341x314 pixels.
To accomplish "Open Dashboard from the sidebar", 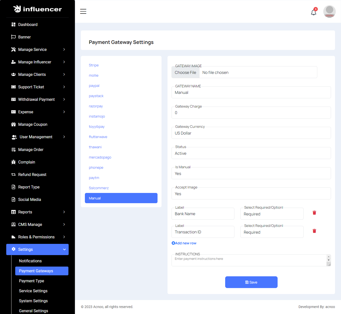I will point(28,24).
